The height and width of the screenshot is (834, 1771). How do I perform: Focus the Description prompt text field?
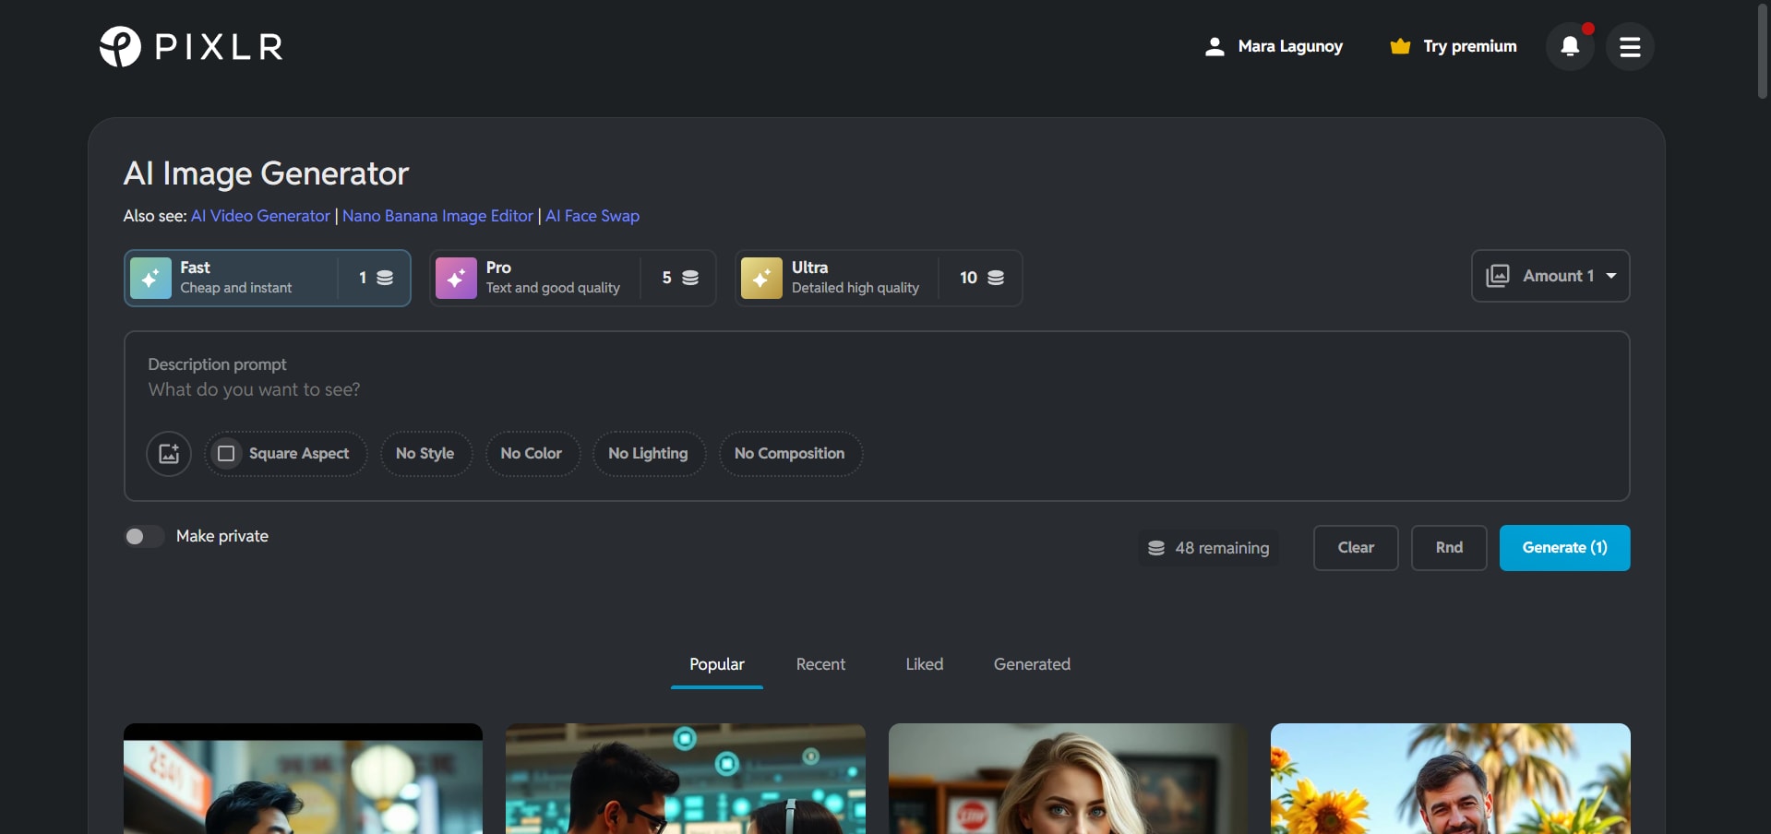pos(877,389)
